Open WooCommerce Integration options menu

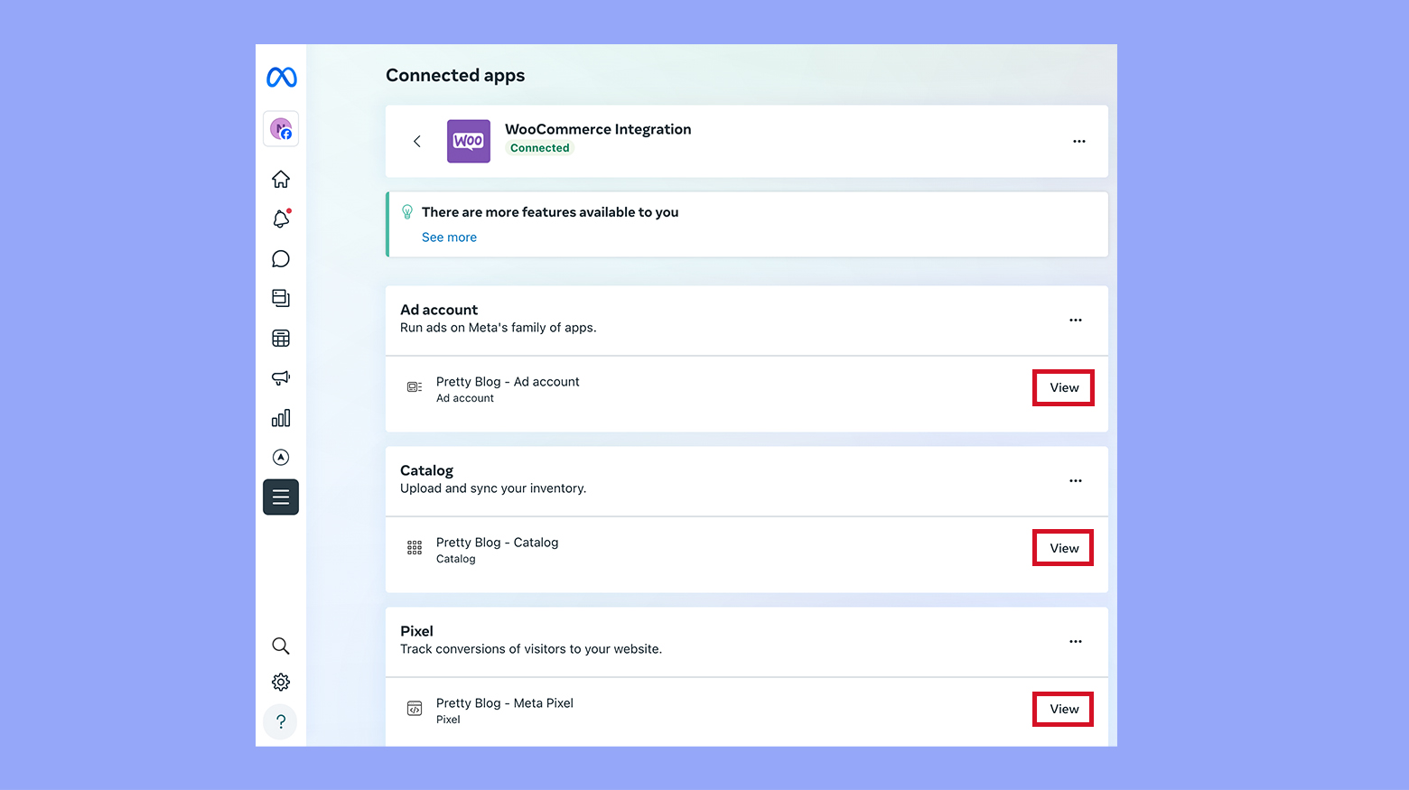1079,141
